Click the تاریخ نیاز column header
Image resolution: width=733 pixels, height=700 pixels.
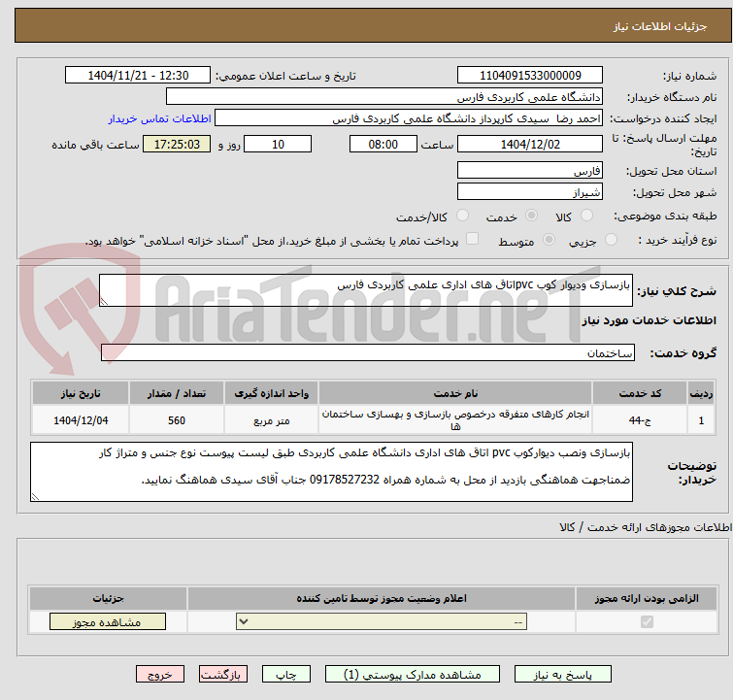tap(81, 393)
